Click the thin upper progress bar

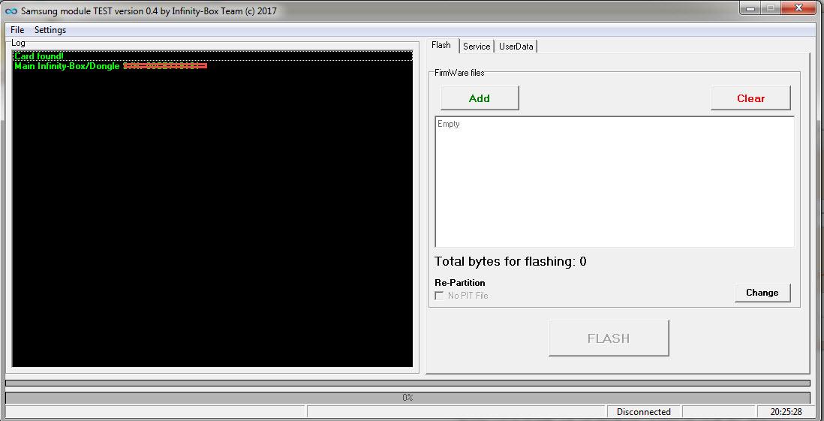pos(407,383)
